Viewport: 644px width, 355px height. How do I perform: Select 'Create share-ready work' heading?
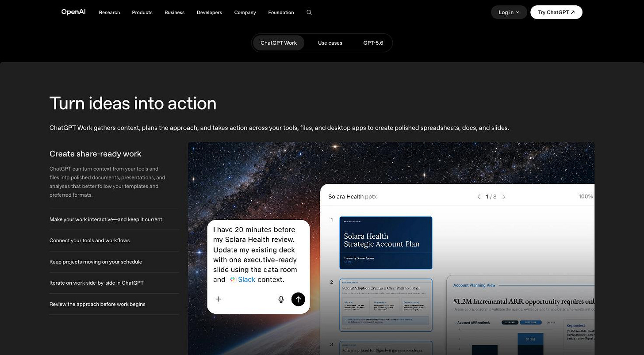[x=96, y=154]
